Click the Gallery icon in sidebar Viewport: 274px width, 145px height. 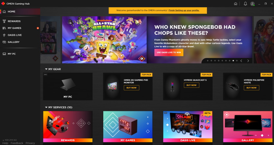tap(4, 42)
